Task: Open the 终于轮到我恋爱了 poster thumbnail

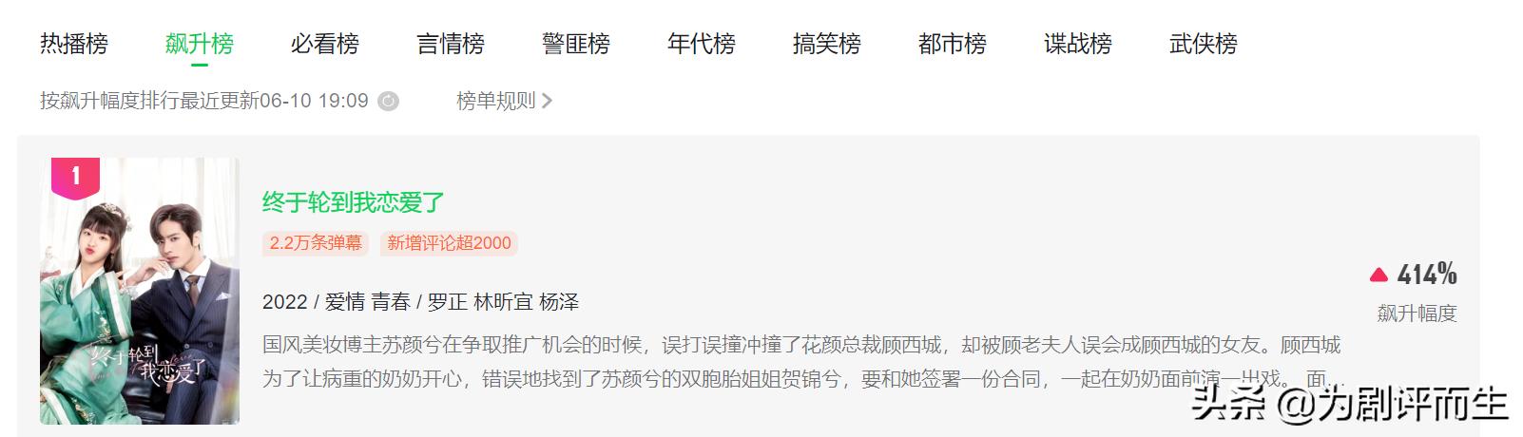Action: [x=140, y=291]
